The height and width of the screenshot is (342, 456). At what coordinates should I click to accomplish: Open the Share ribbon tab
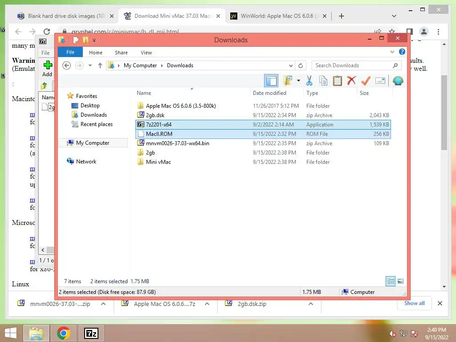point(121,53)
